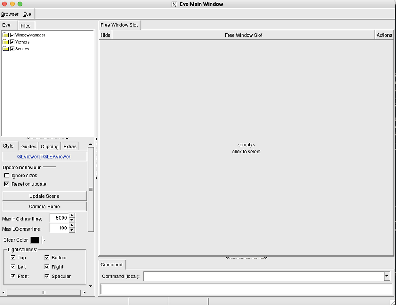Click the black Clear Color swatch
This screenshot has height=305, width=396.
coord(35,240)
